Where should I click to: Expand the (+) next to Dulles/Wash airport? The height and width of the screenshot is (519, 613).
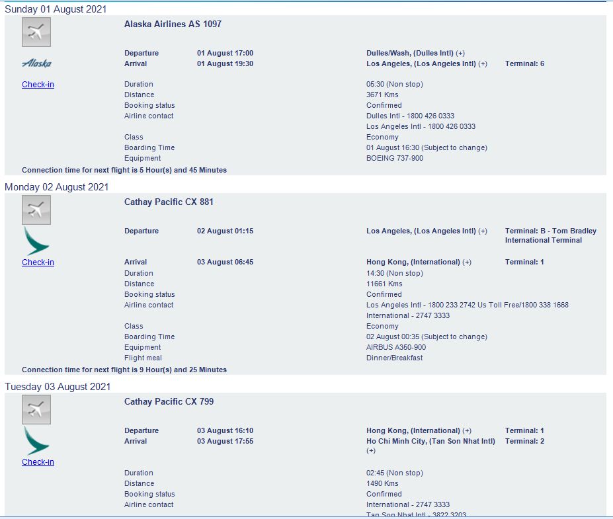[x=460, y=53]
